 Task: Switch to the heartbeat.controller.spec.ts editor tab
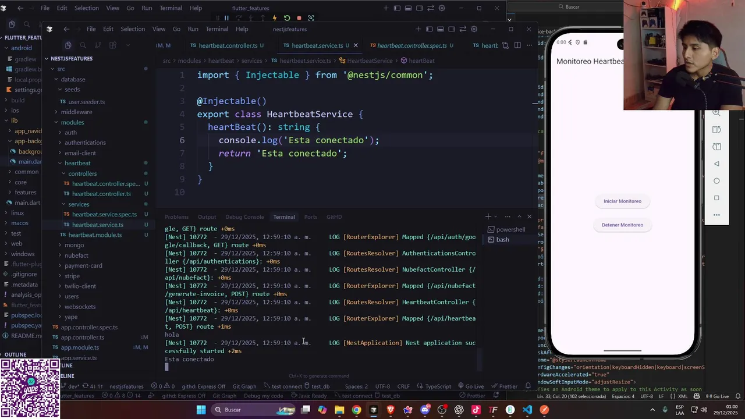(x=411, y=45)
